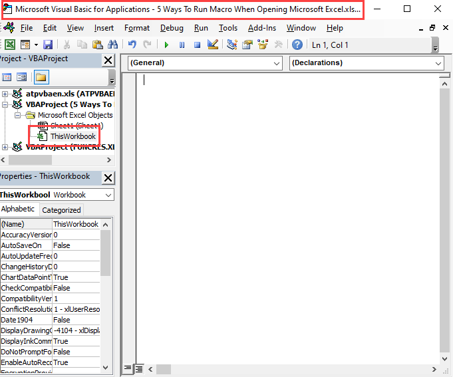The image size is (453, 377).
Task: Close the Properties - ThisWorkbook pane
Action: click(x=108, y=178)
